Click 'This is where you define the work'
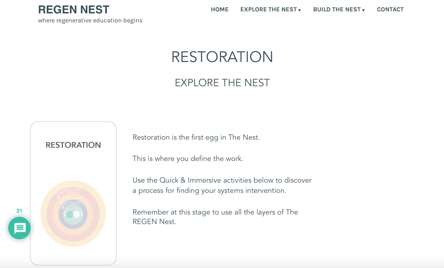This screenshot has height=268, width=444. tap(188, 159)
